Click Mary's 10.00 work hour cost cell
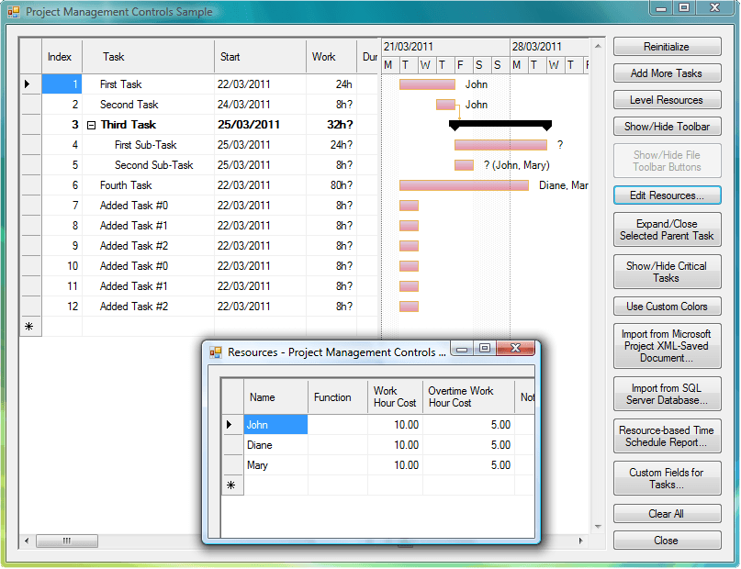741x569 pixels. (x=395, y=465)
